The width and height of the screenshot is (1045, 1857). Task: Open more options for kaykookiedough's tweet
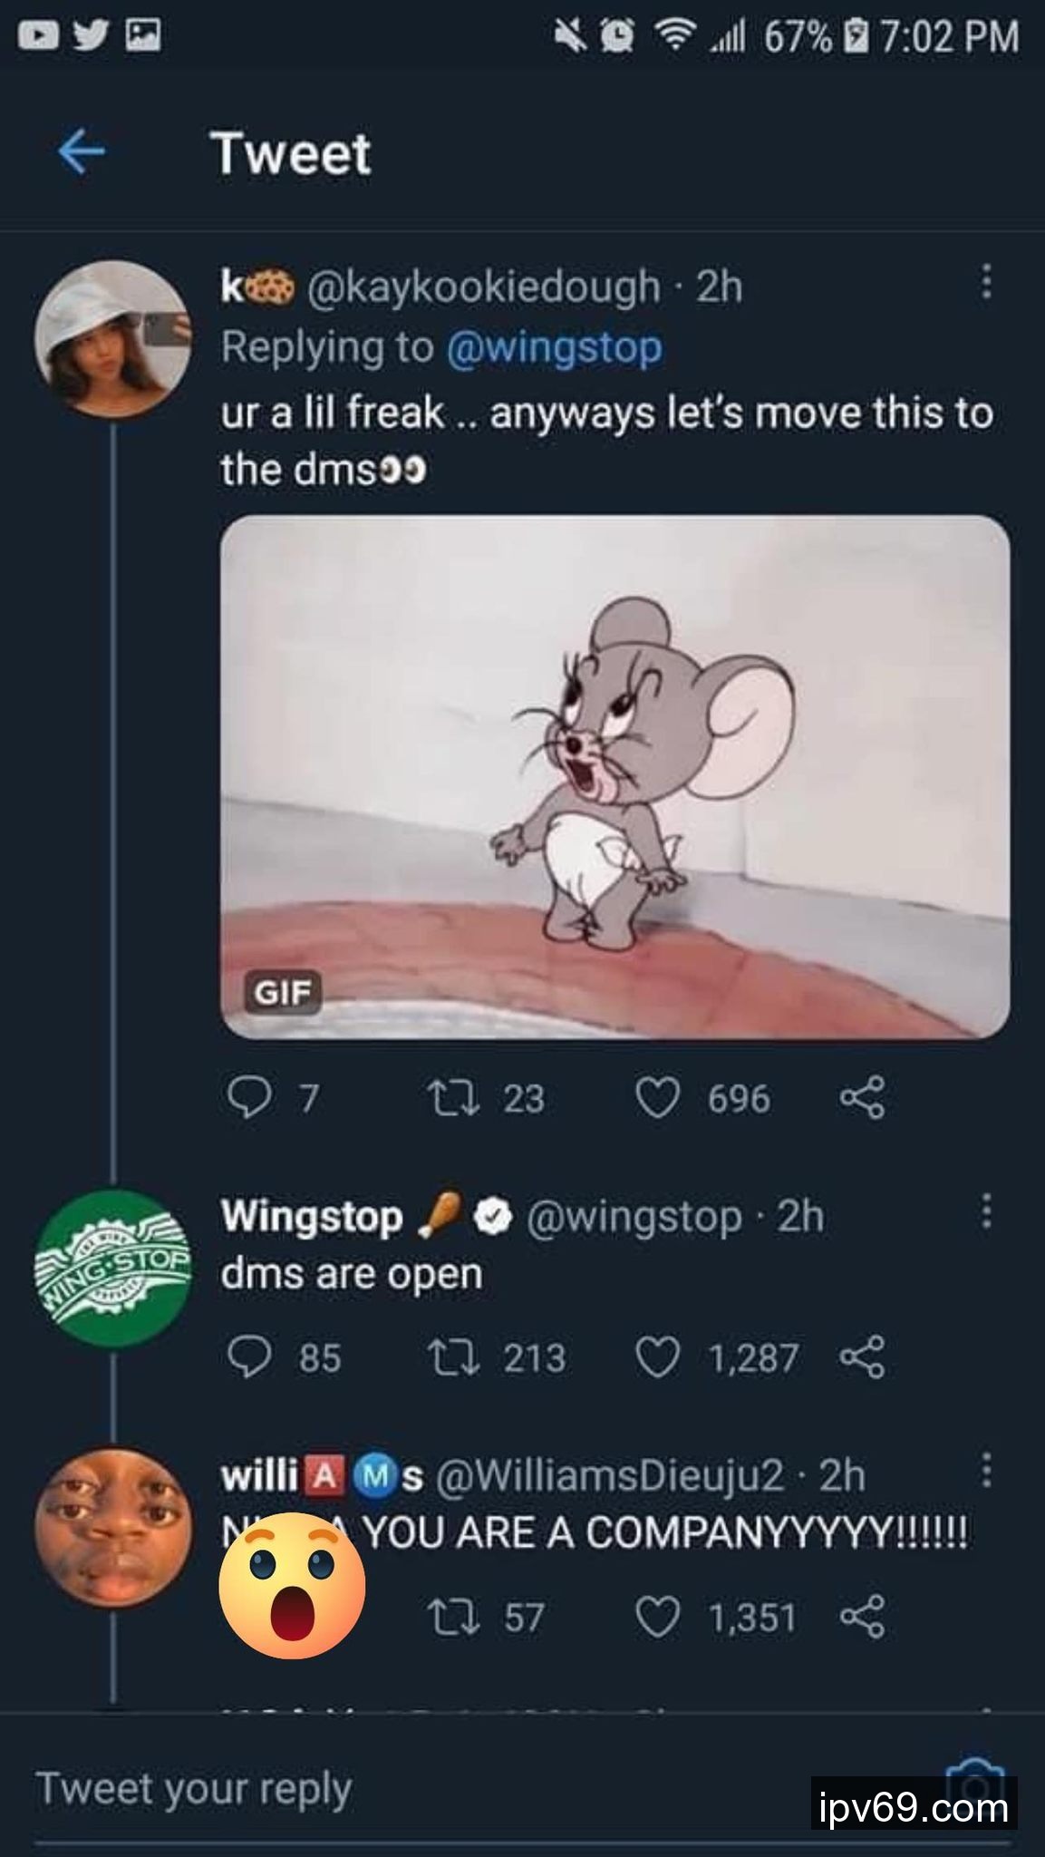click(986, 282)
